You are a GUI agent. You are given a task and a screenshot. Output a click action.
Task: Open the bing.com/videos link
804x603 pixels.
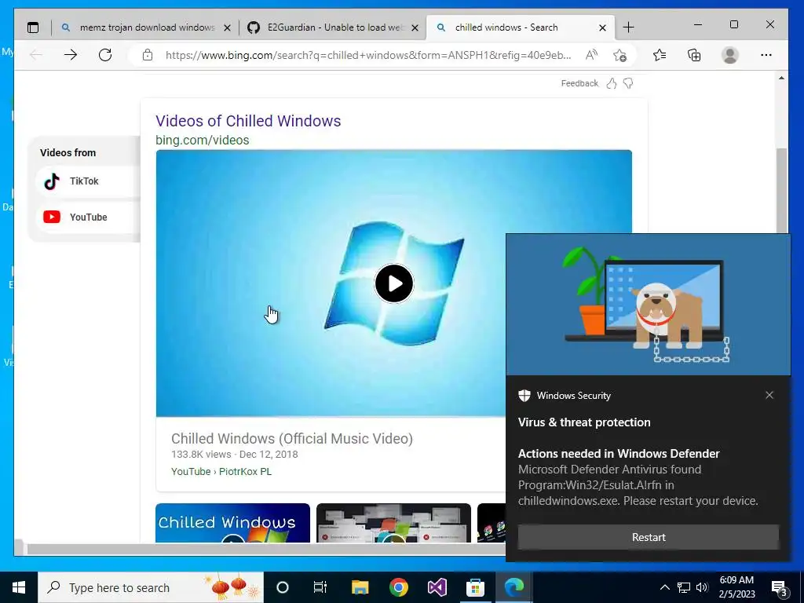[202, 140]
